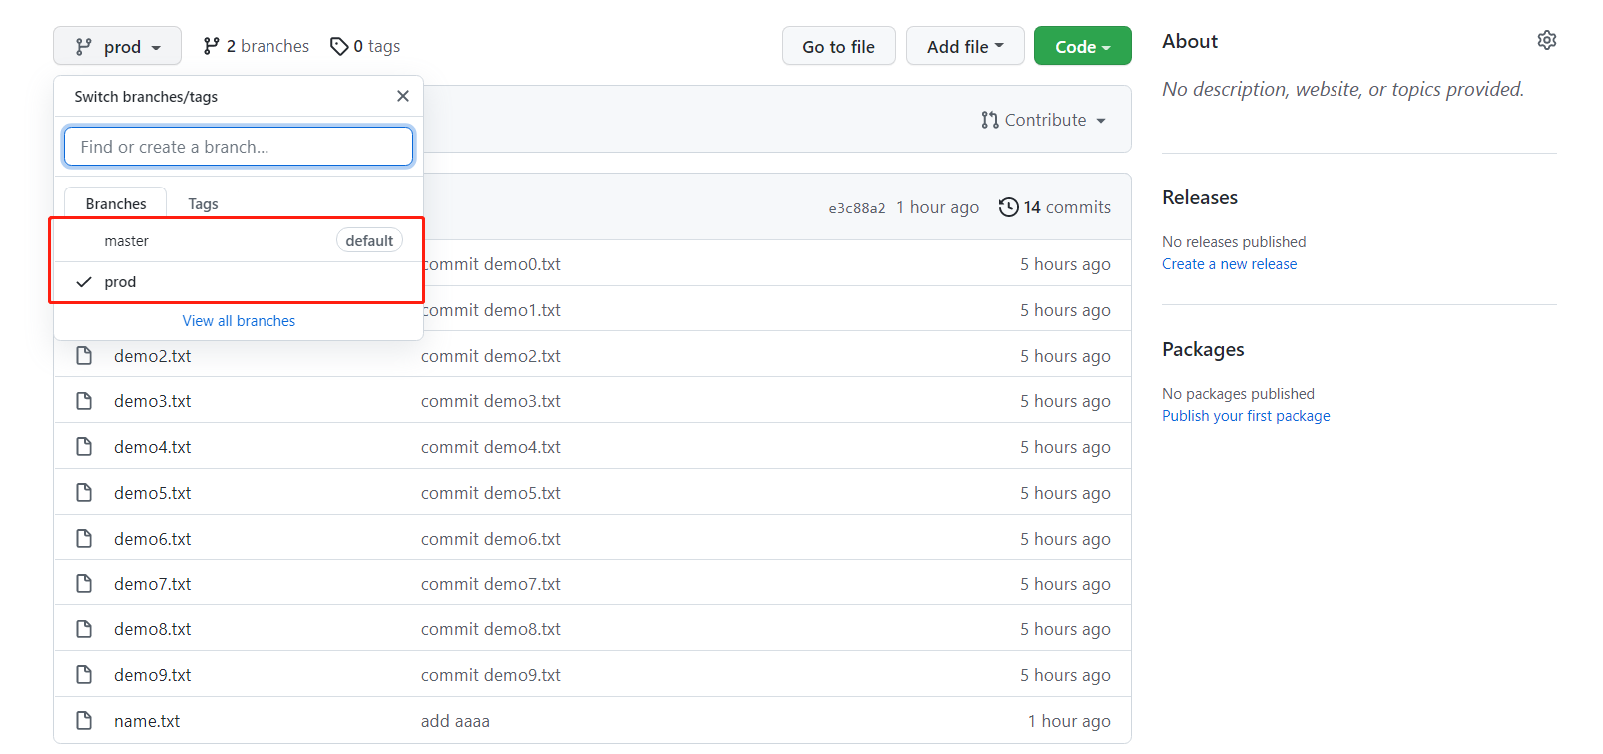Click the file icon beside name.txt
The width and height of the screenshot is (1603, 754).
84,721
